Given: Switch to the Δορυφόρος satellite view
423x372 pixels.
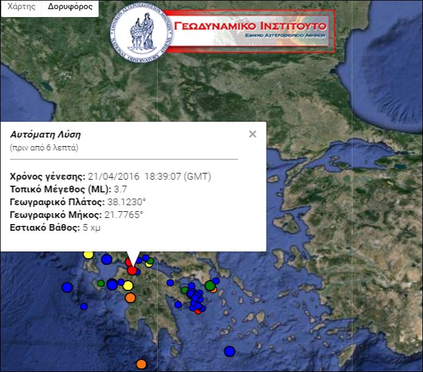Looking at the screenshot, I should pos(70,7).
